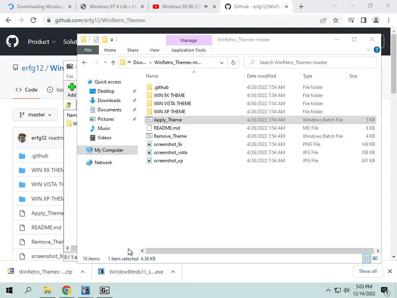
Task: Open Explorer help question mark icon
Action: coord(377,50)
